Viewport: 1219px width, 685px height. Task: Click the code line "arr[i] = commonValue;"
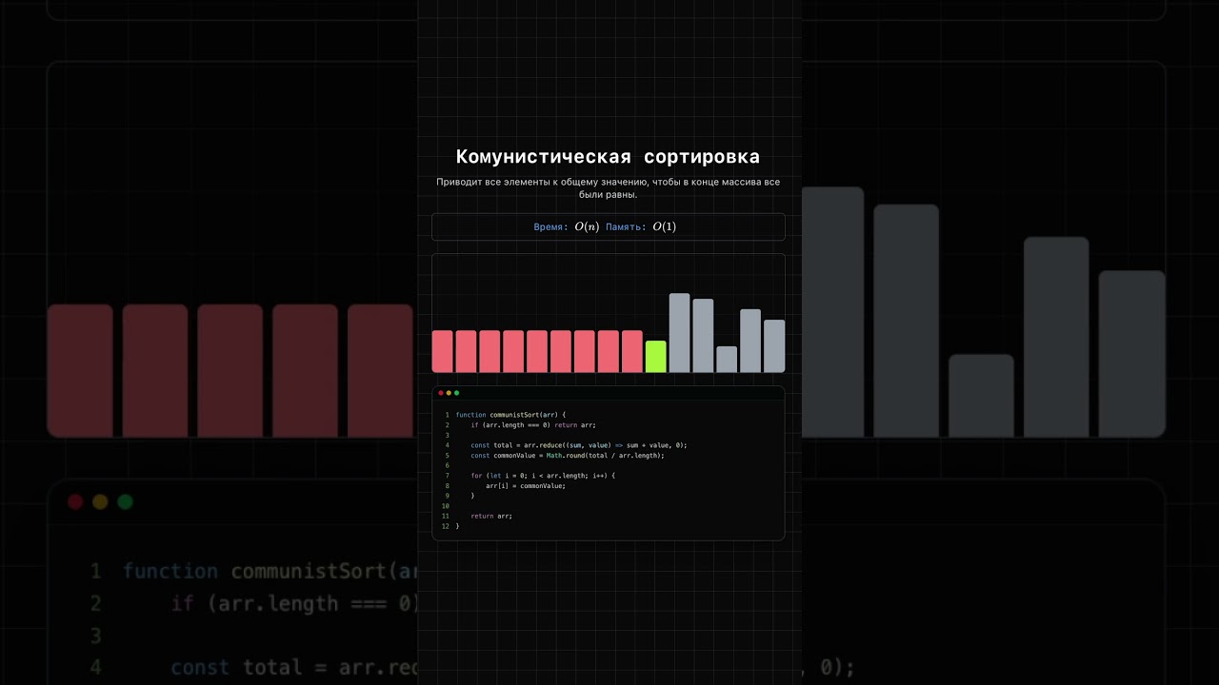tap(526, 486)
